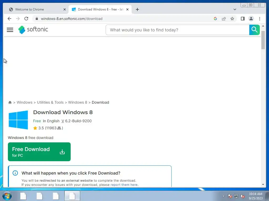Click the third taskbar document icon
Image resolution: width=269 pixels, height=201 pixels.
[56, 196]
